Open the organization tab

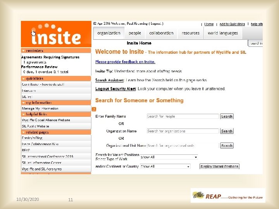pos(109,33)
